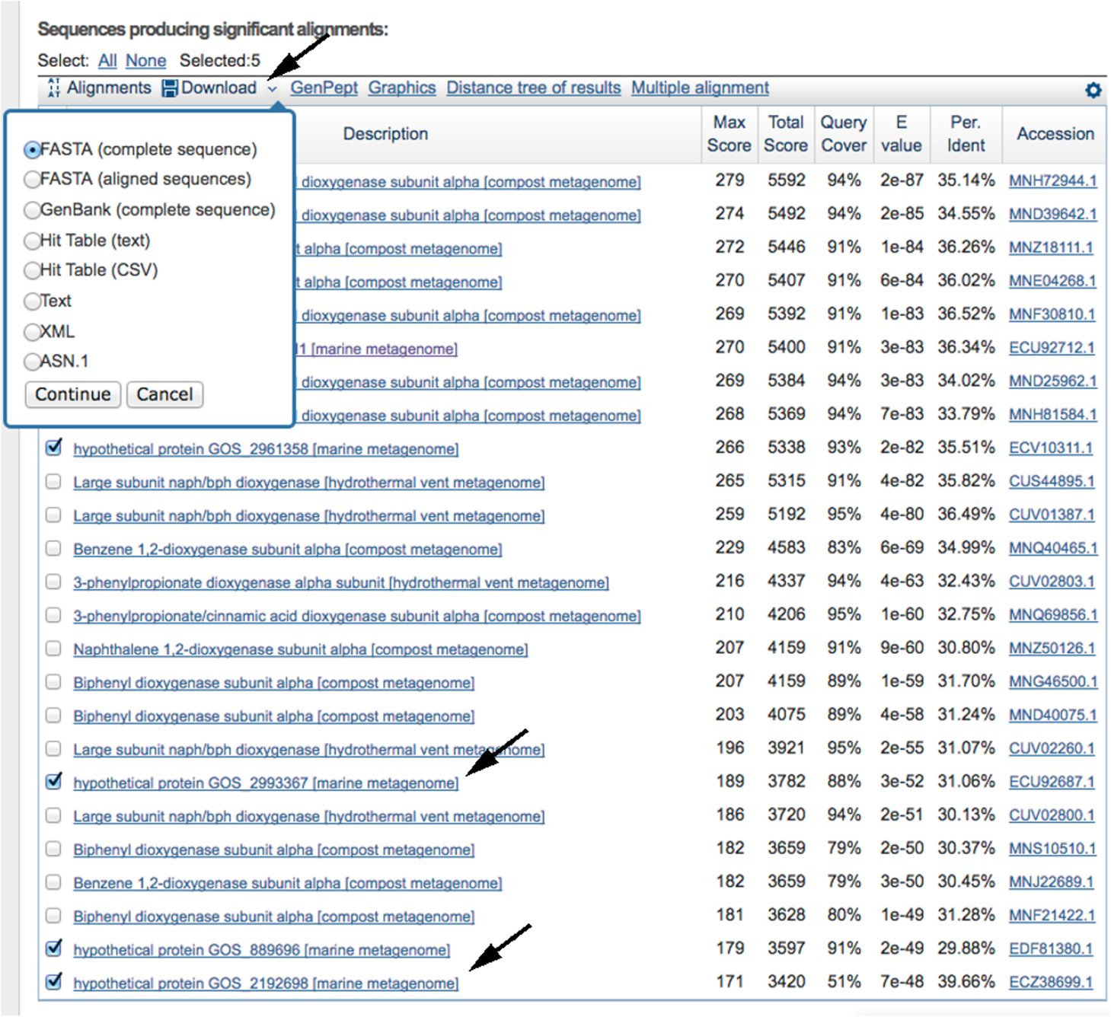The height and width of the screenshot is (1017, 1111).
Task: Check the 3-phenylpropionate dioxygenase alpha subunit checkbox
Action: coord(53,582)
